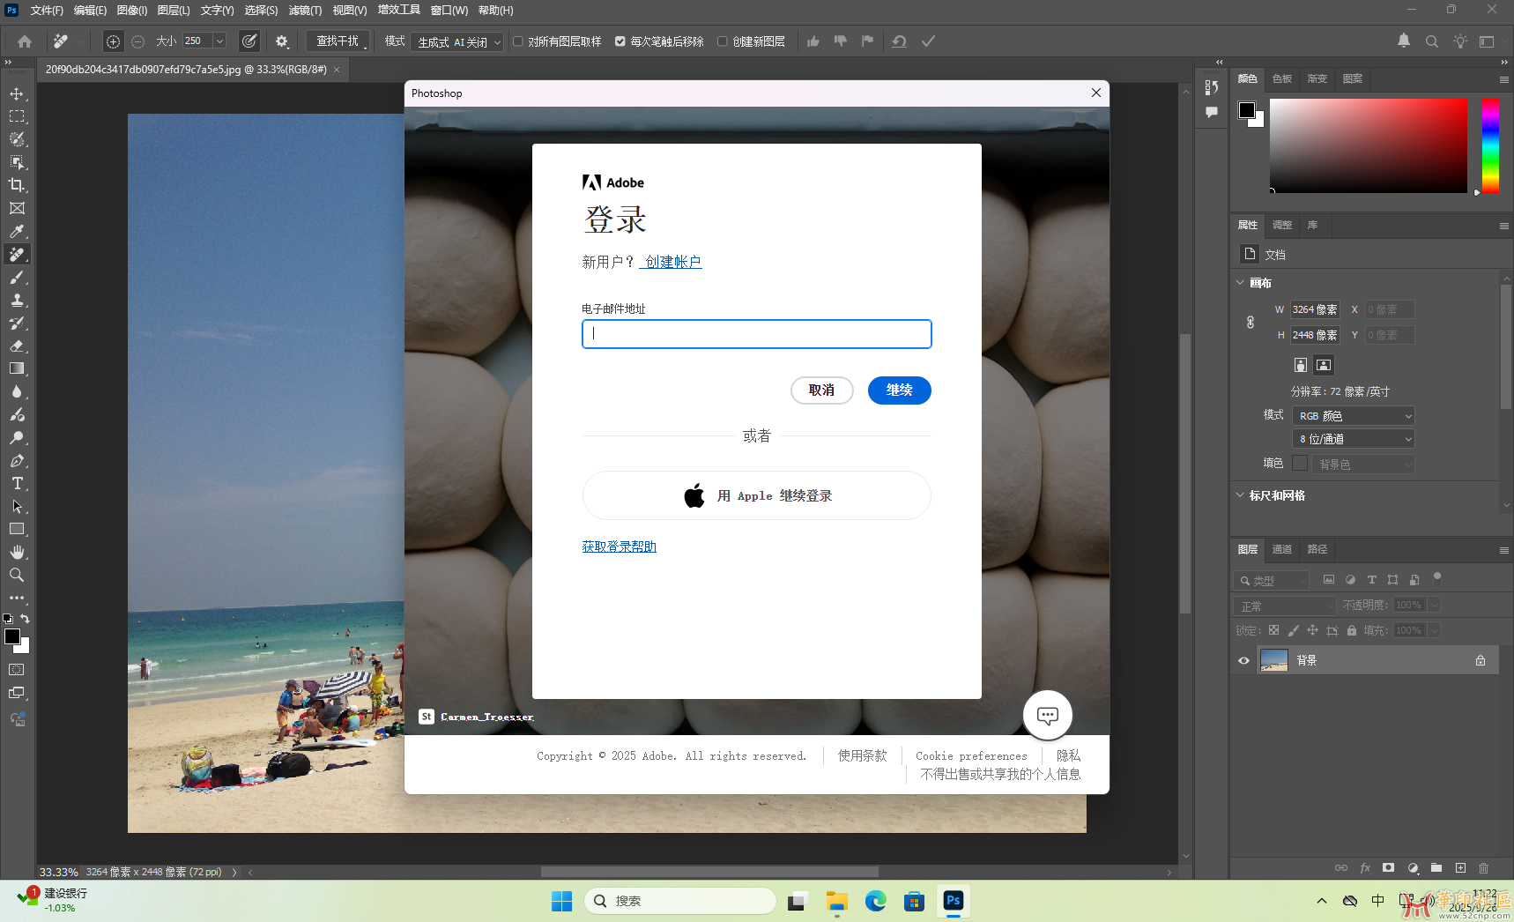Select the Hand tool
1514x922 pixels.
pyautogui.click(x=17, y=552)
